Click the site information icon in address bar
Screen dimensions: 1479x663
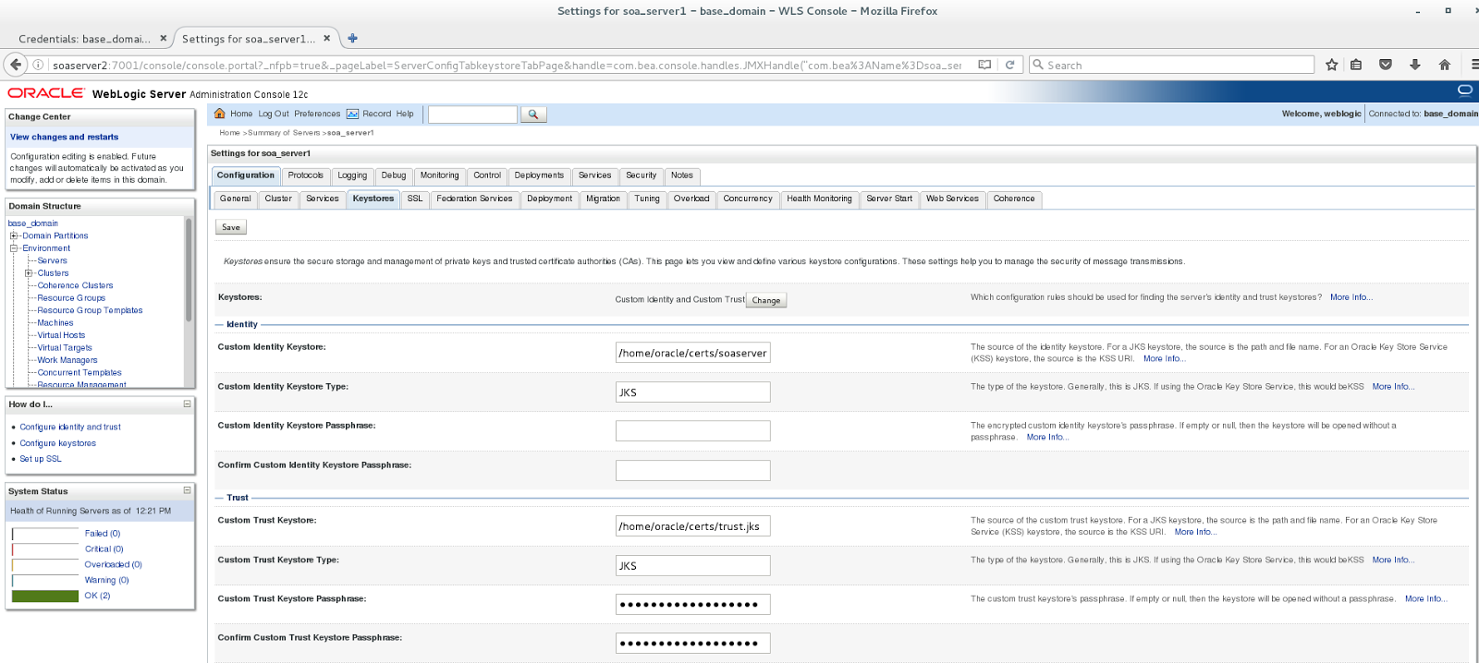pyautogui.click(x=38, y=65)
